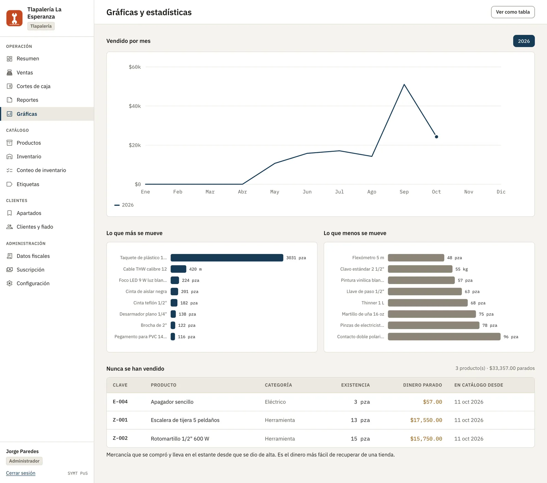This screenshot has height=483, width=547.
Task: Click the Ventas register icon
Action: (10, 72)
